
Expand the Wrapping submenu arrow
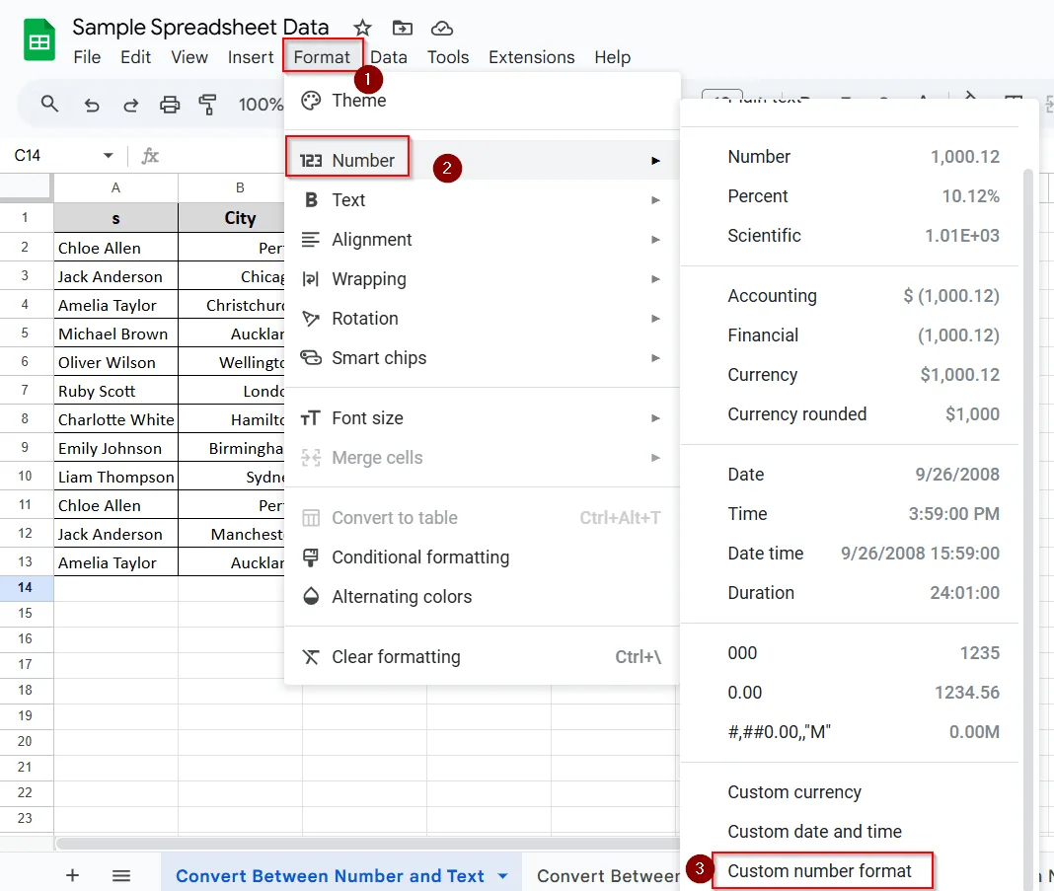(655, 279)
